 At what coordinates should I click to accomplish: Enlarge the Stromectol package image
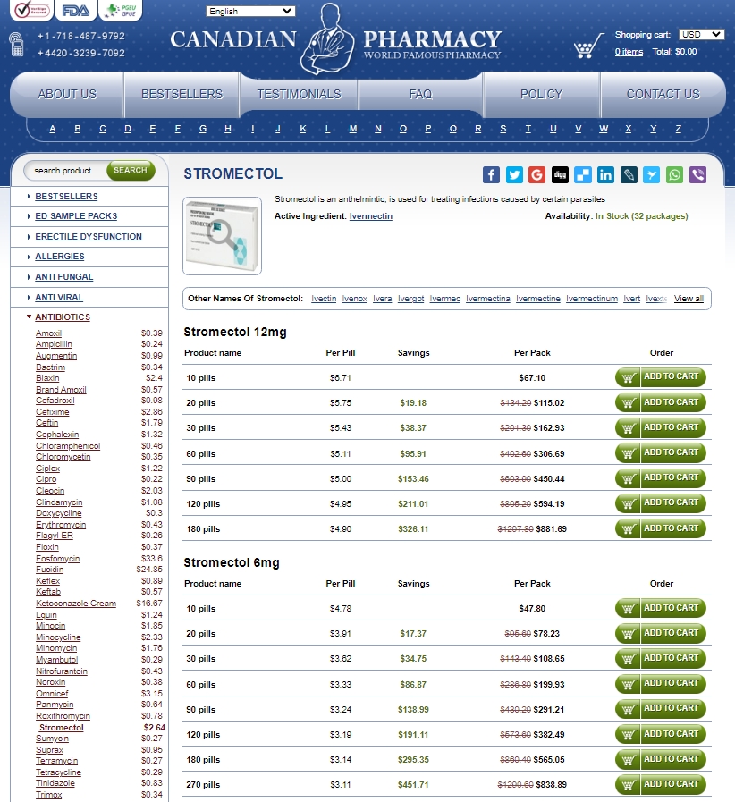click(222, 236)
